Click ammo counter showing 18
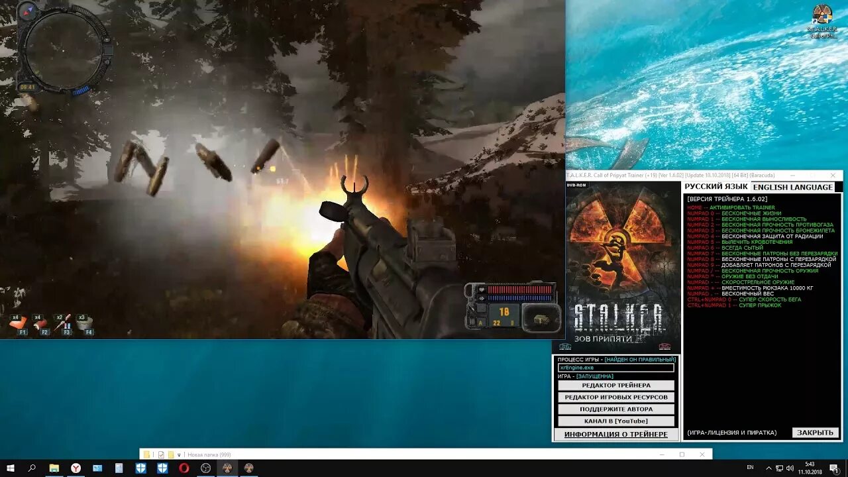Viewport: 848px width, 477px height. (x=504, y=311)
